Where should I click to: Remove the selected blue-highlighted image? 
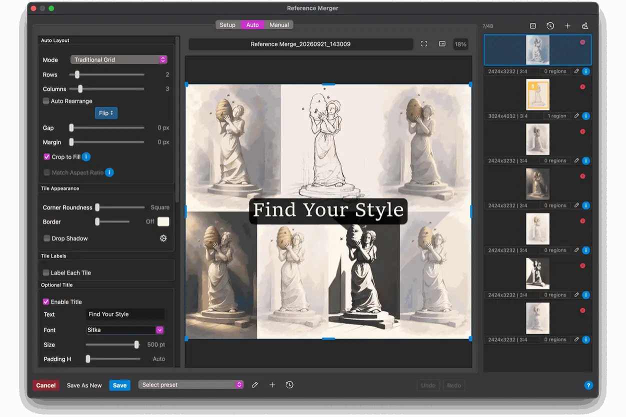pyautogui.click(x=582, y=42)
